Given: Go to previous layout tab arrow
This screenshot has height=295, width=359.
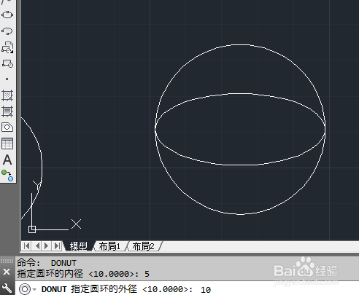Looking at the screenshot, I should pos(37,246).
